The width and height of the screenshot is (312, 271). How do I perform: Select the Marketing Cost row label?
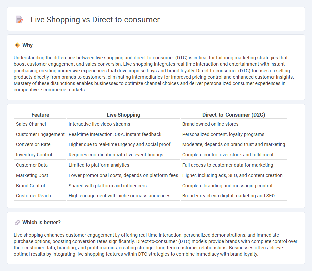tap(32, 176)
